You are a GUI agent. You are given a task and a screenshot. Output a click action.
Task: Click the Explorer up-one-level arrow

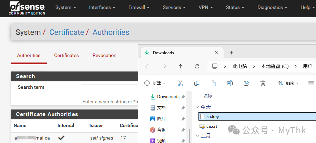point(180,66)
